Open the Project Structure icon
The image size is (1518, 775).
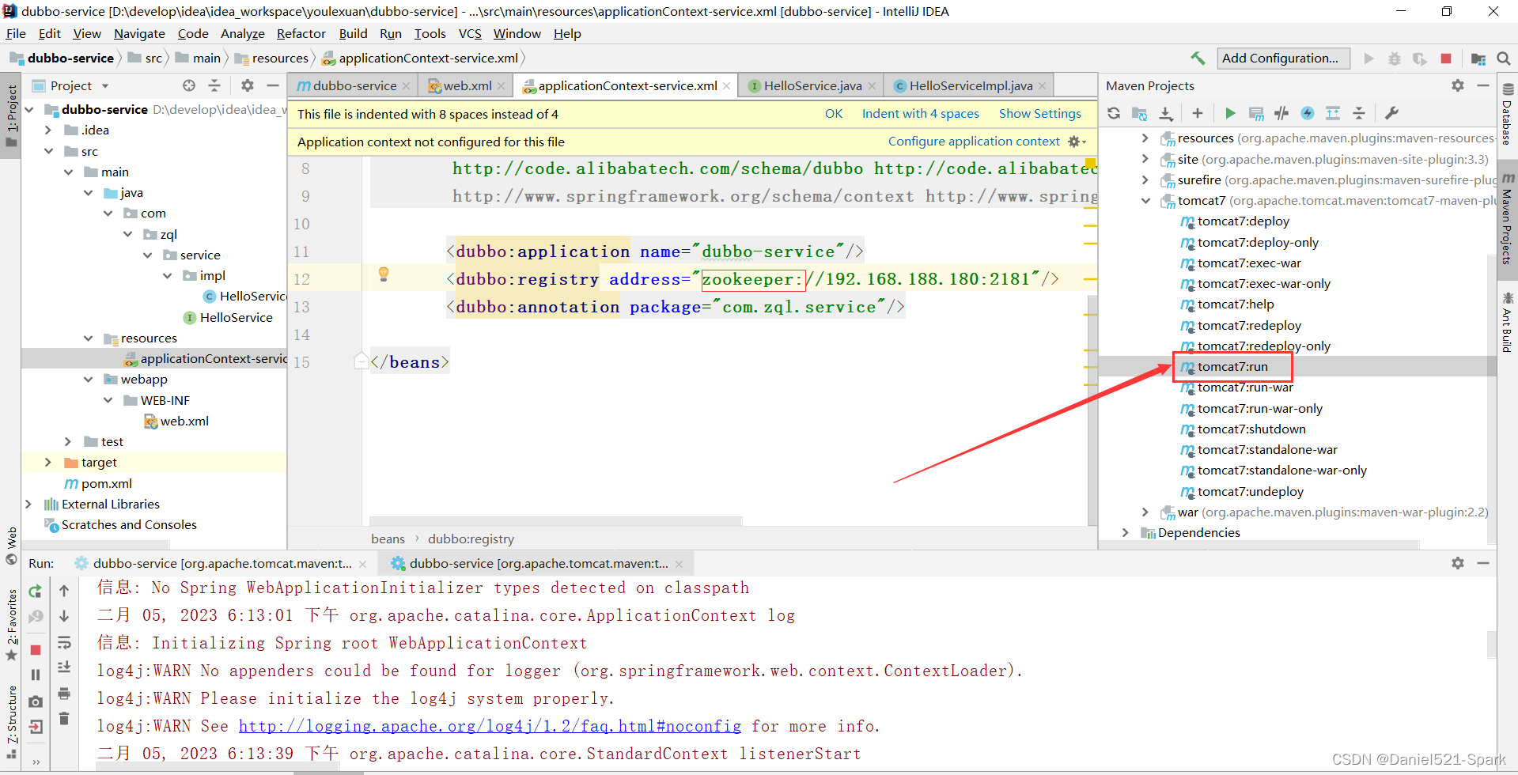1478,58
